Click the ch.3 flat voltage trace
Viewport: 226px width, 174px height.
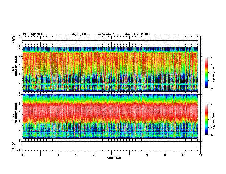pos(110,146)
